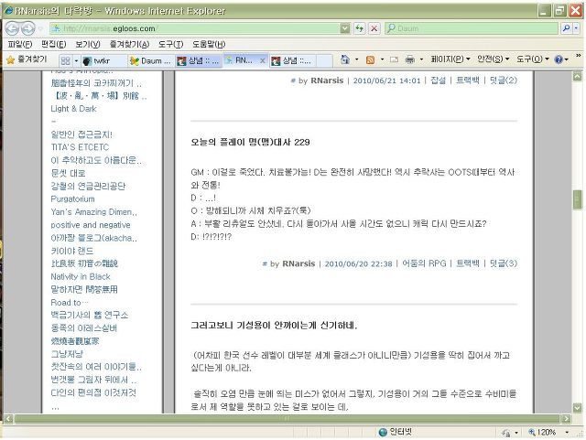Switch to the Daum tab

click(150, 61)
